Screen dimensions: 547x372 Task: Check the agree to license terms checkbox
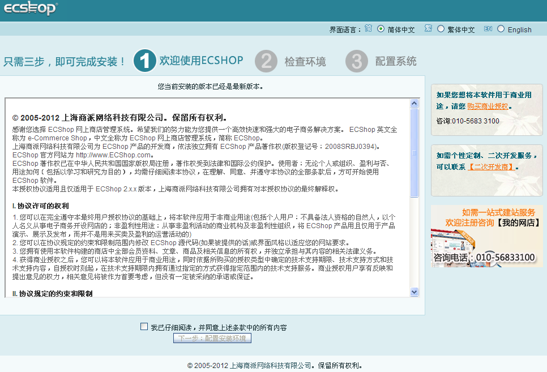pyautogui.click(x=144, y=327)
